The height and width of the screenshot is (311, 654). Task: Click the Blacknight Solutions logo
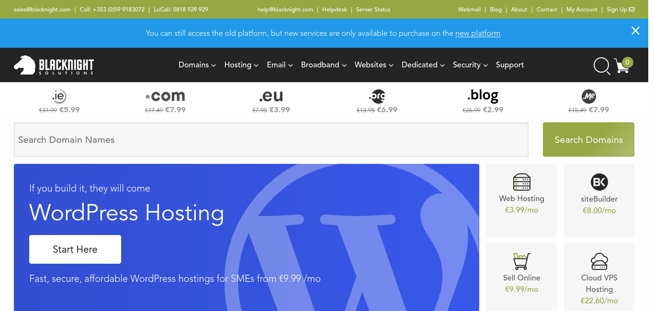[x=54, y=65]
